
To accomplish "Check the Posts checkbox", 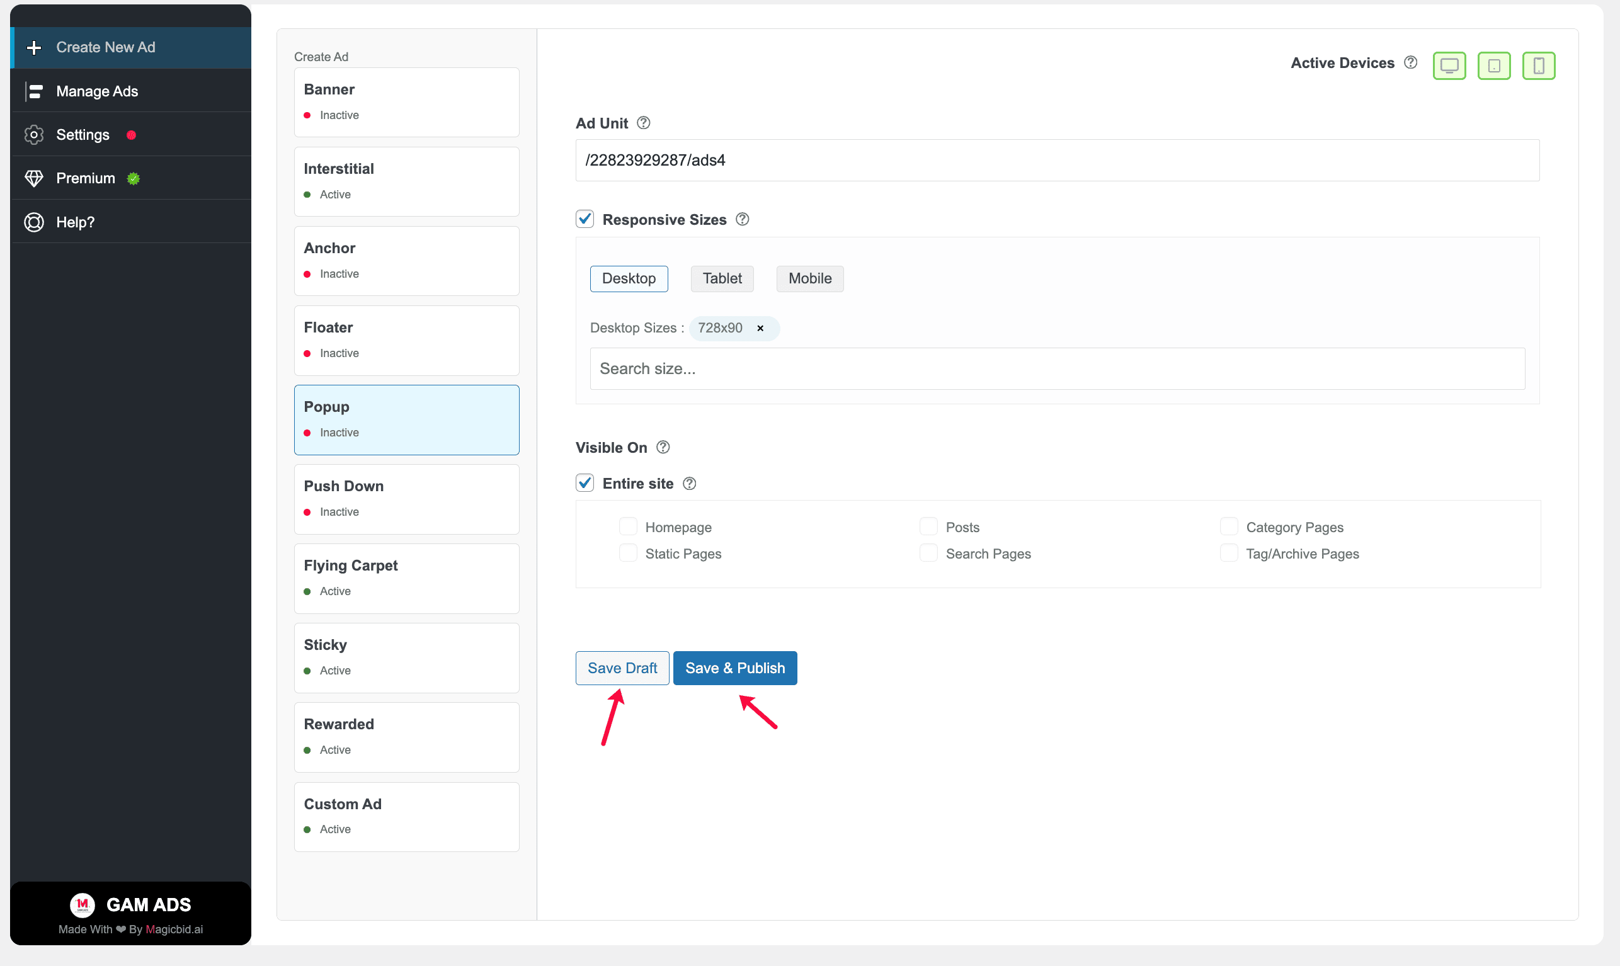I will (x=928, y=526).
